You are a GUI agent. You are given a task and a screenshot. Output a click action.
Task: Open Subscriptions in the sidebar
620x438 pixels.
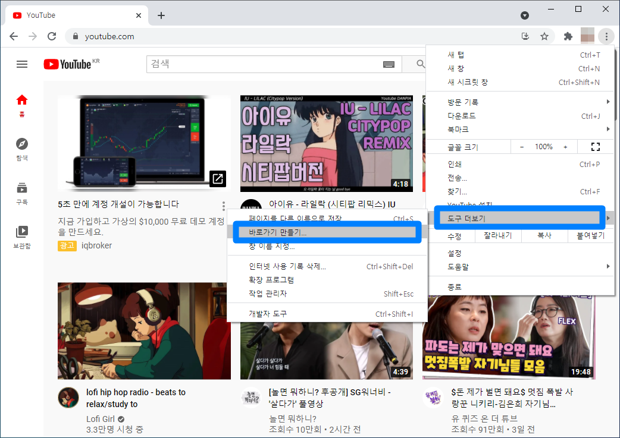[22, 194]
